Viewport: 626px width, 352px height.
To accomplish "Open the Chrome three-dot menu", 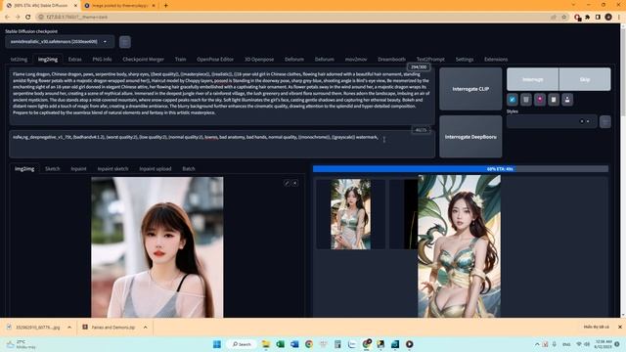I will click(x=619, y=17).
